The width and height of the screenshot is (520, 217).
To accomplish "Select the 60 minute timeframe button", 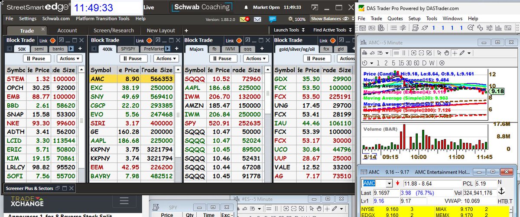I will click(x=416, y=63).
